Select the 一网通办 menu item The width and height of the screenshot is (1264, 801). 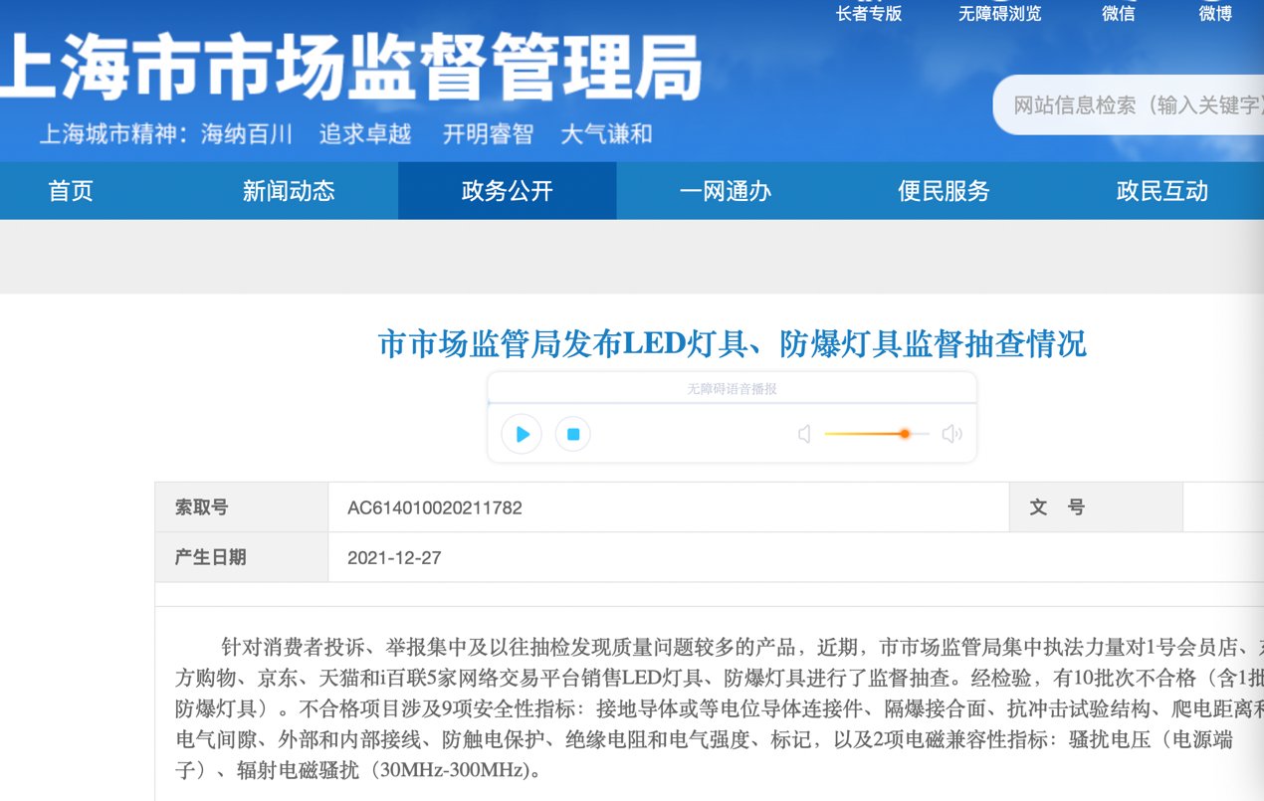[726, 191]
